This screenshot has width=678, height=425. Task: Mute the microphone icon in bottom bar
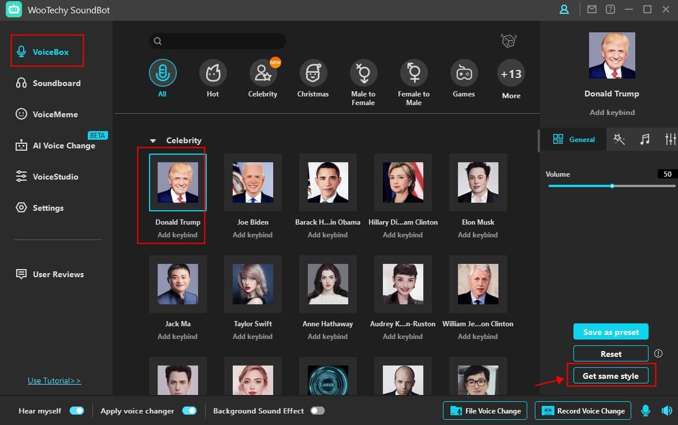(646, 411)
